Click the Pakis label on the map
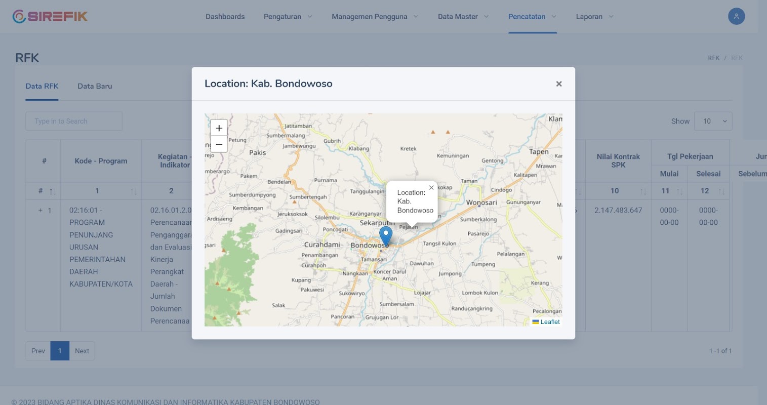This screenshot has height=405, width=767. click(258, 152)
